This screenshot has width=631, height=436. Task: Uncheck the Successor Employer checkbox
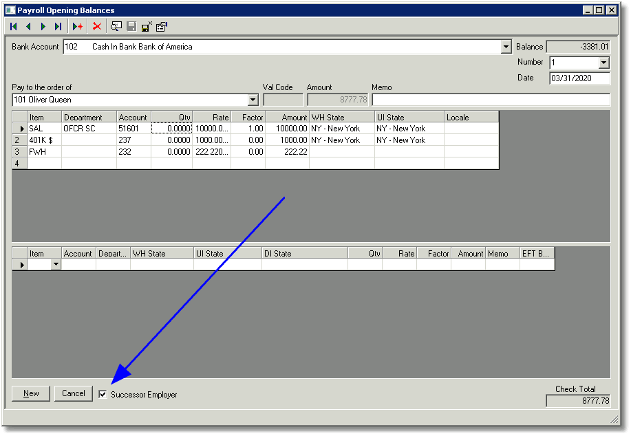point(103,394)
